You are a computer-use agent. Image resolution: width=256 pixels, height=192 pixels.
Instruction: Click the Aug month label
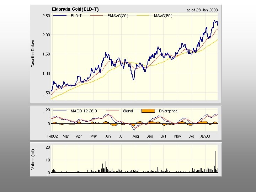tap(135, 137)
